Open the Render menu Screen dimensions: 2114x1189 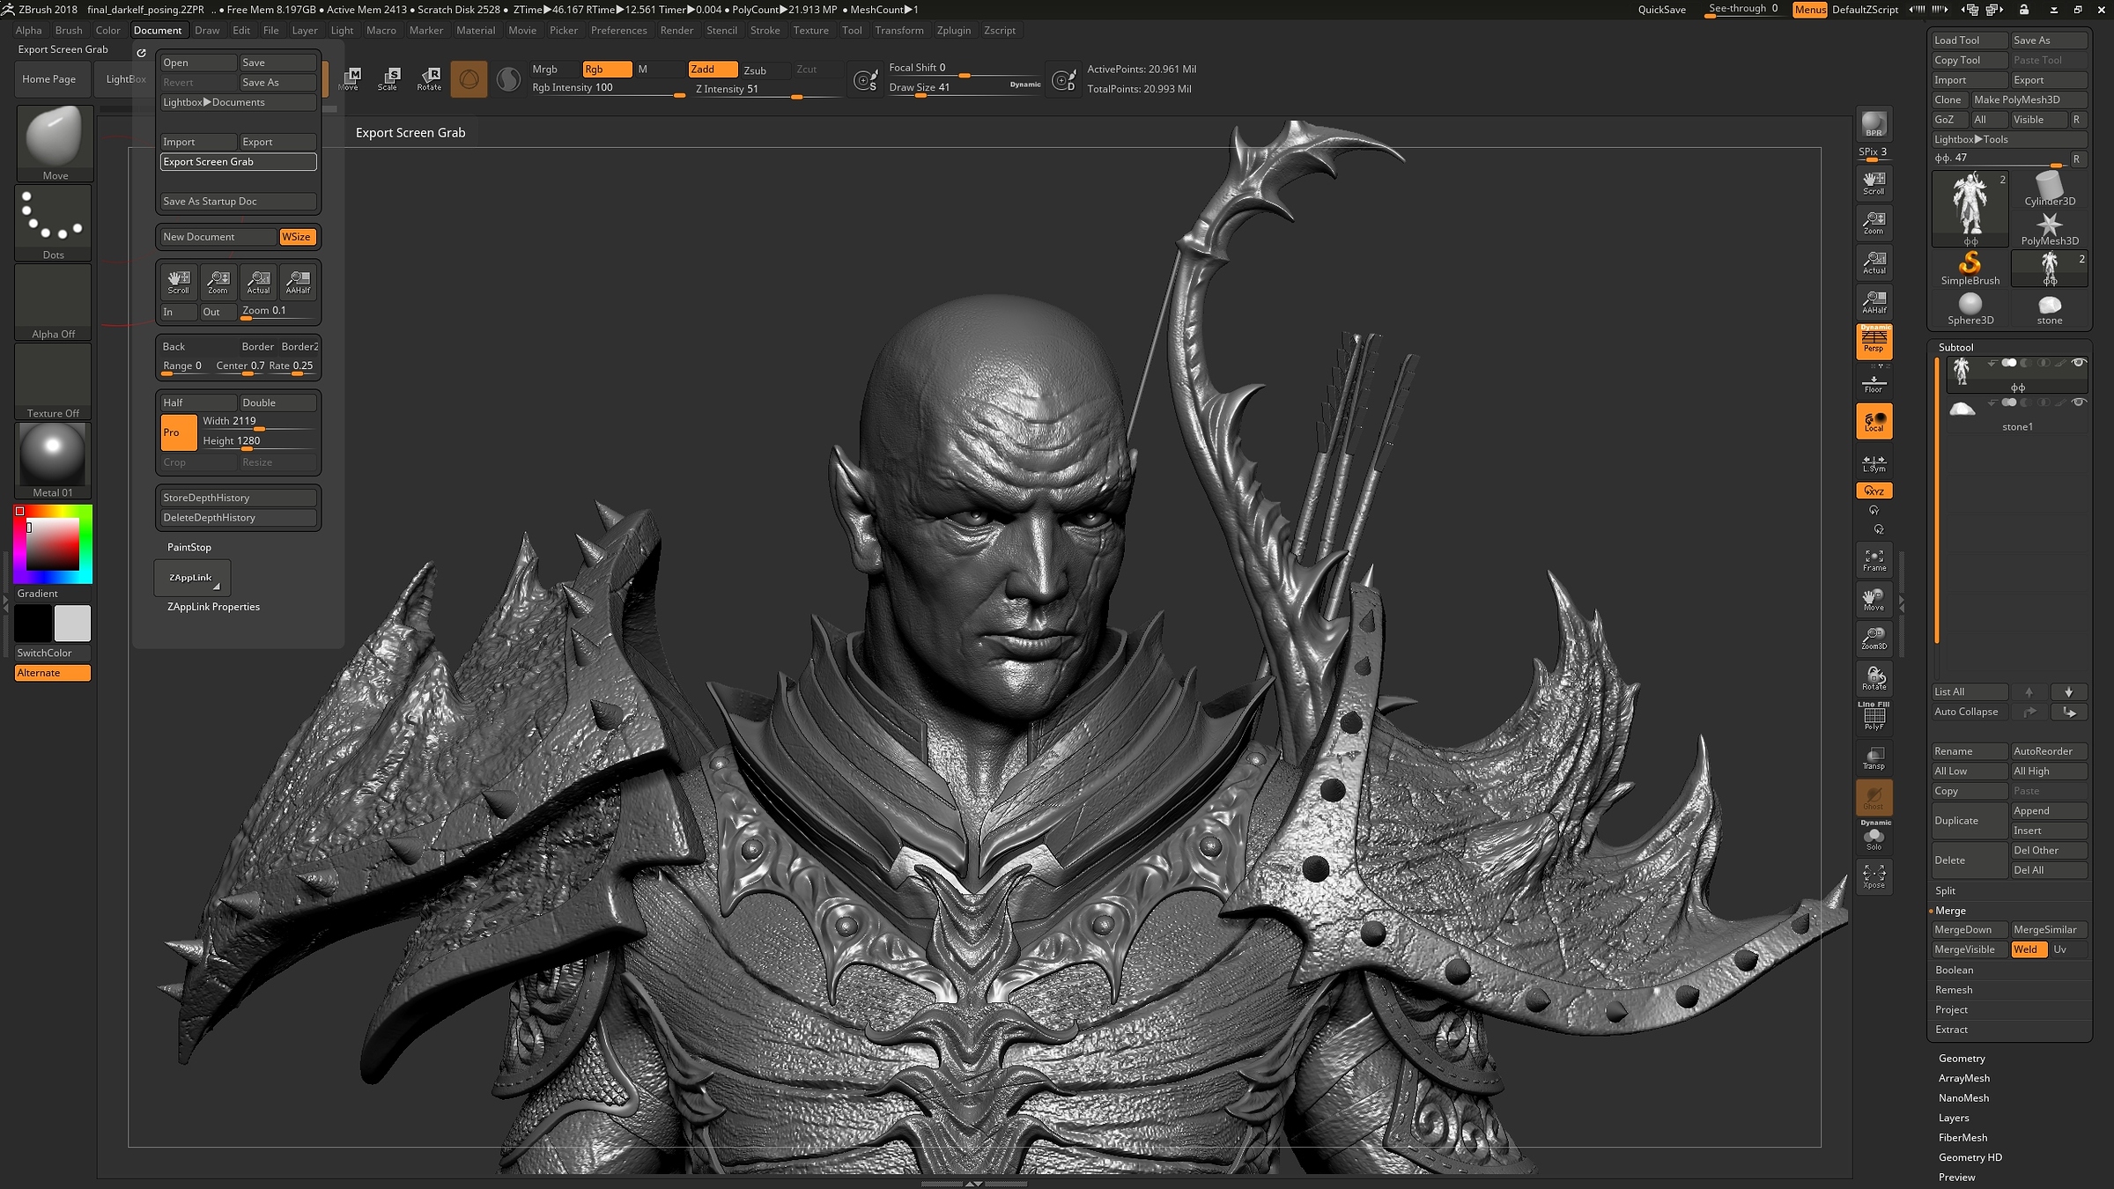coord(677,30)
